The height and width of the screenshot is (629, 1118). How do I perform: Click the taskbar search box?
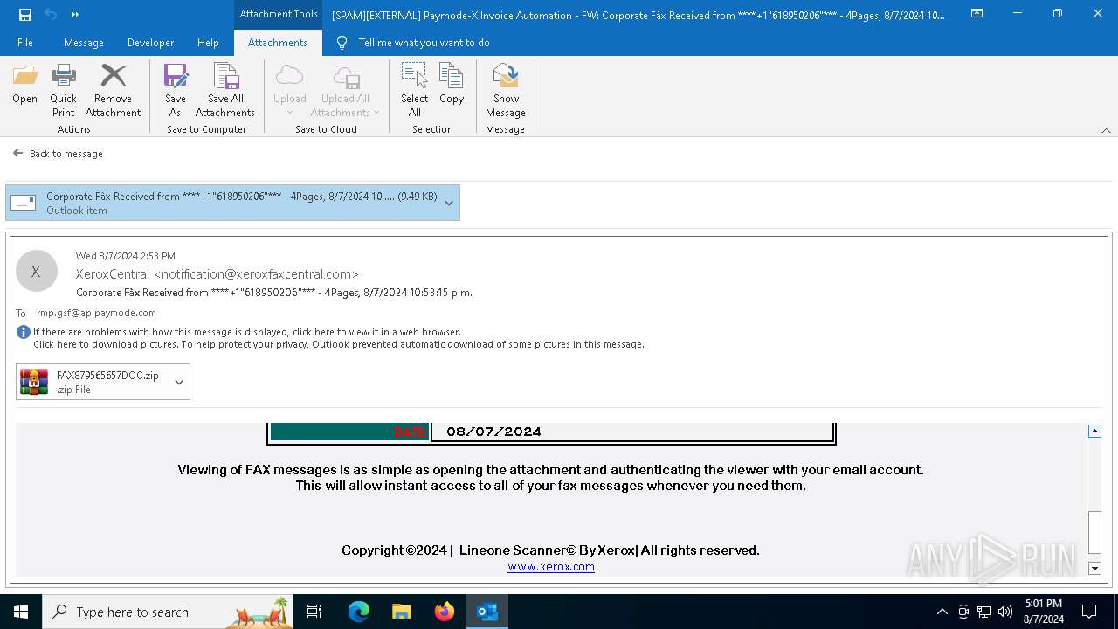[x=168, y=612]
